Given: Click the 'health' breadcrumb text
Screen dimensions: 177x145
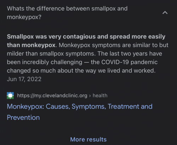Looking at the screenshot, I should coord(100,96).
